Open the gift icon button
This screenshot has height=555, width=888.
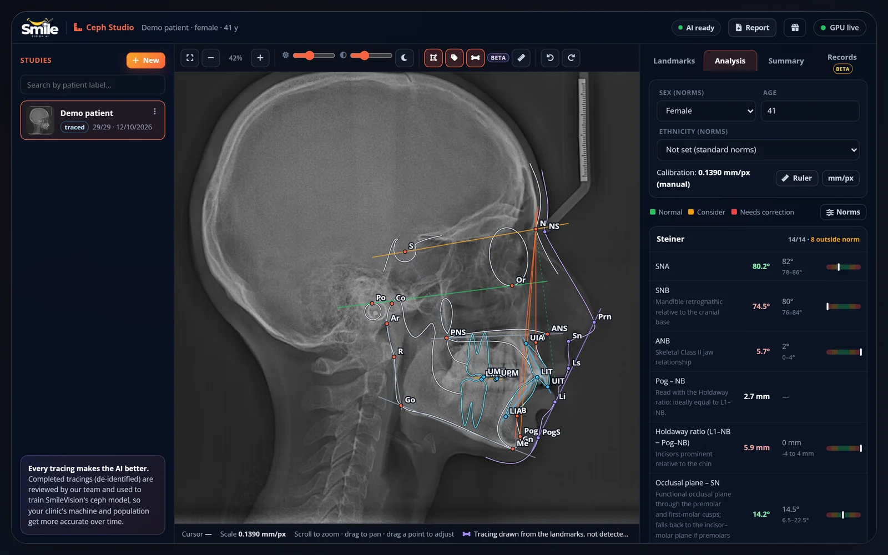click(x=795, y=28)
